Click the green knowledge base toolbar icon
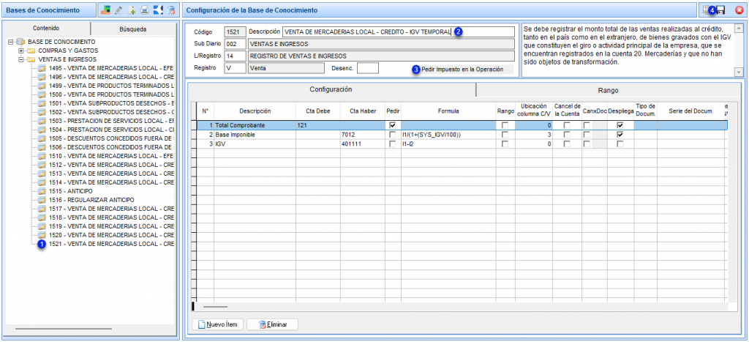 (x=106, y=10)
